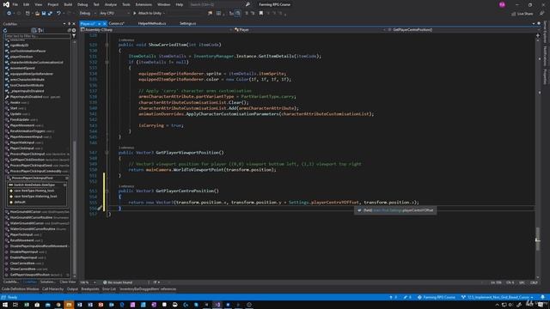Click the CodeMaid filter text box
The width and height of the screenshot is (550, 309).
pyautogui.click(x=36, y=36)
